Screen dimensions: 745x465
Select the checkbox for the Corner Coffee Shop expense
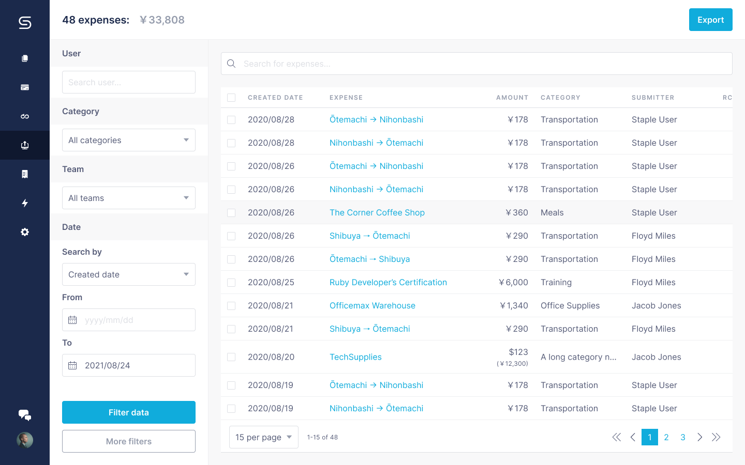click(231, 212)
